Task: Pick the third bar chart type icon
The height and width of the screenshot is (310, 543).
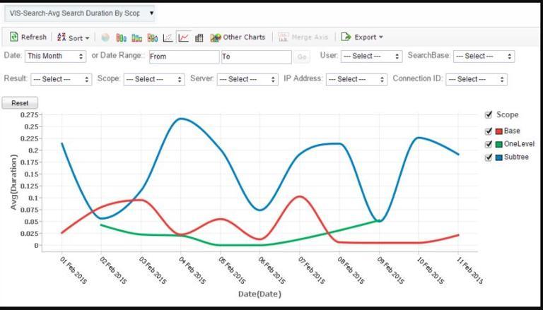Action: [x=153, y=37]
